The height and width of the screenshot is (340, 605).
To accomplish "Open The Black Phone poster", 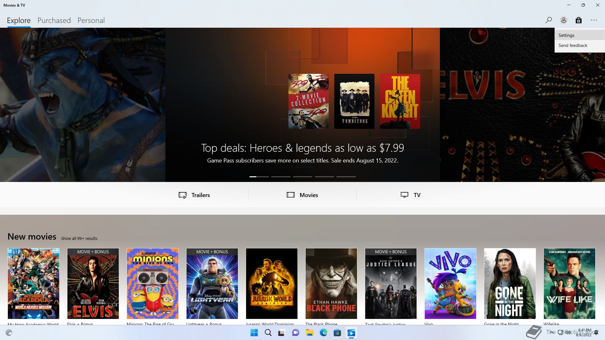I will (331, 284).
